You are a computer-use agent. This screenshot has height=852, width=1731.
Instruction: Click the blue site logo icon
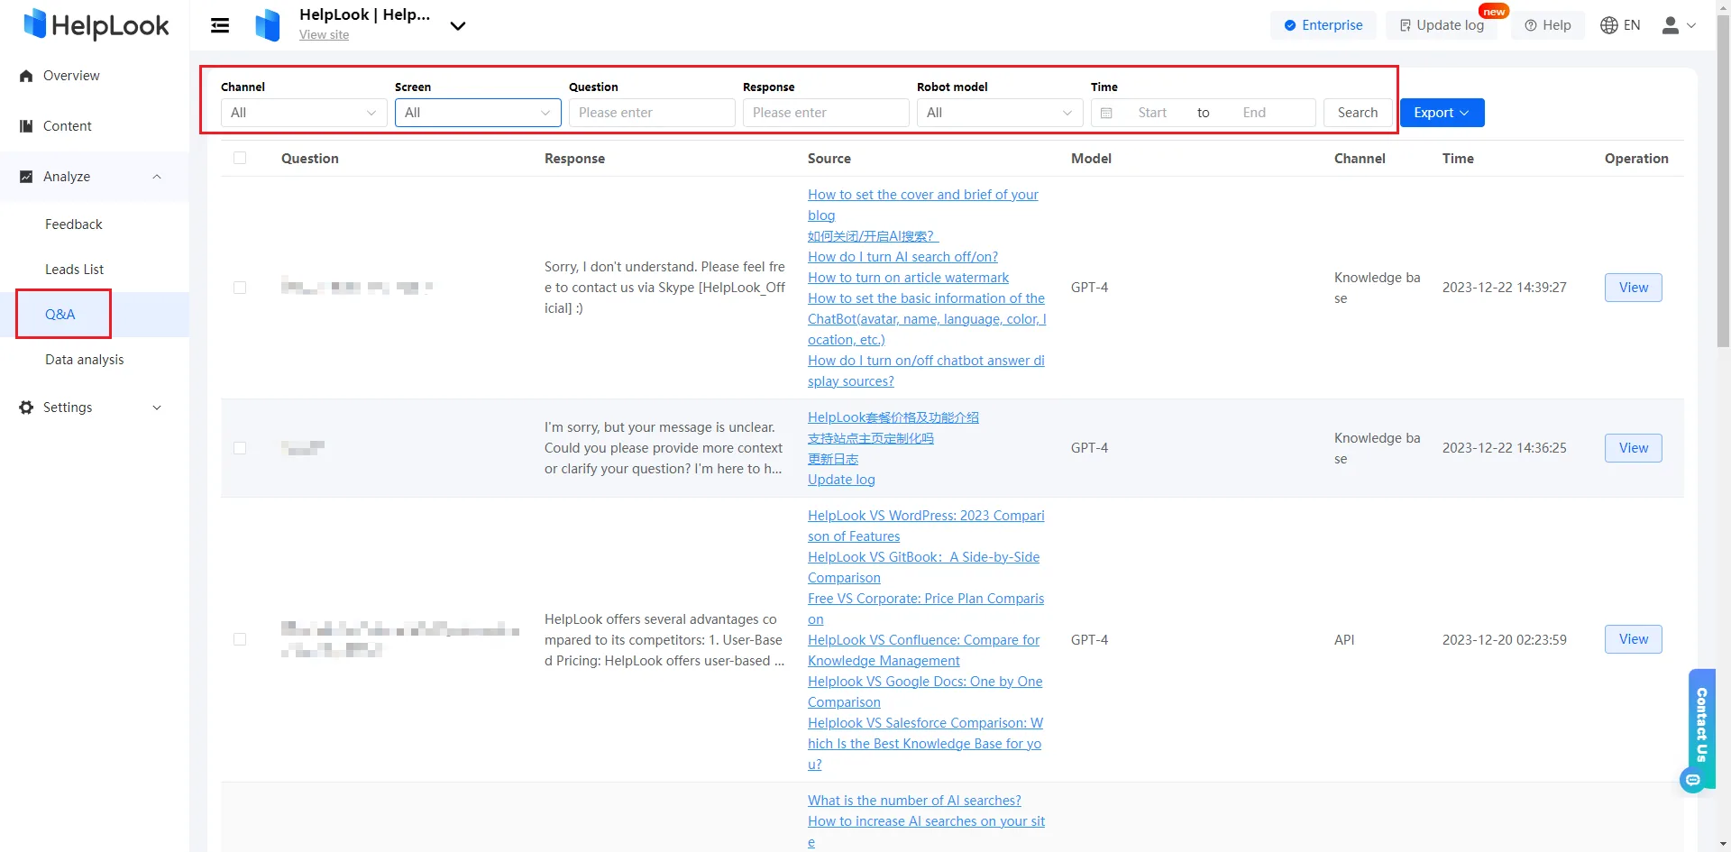[x=268, y=25]
